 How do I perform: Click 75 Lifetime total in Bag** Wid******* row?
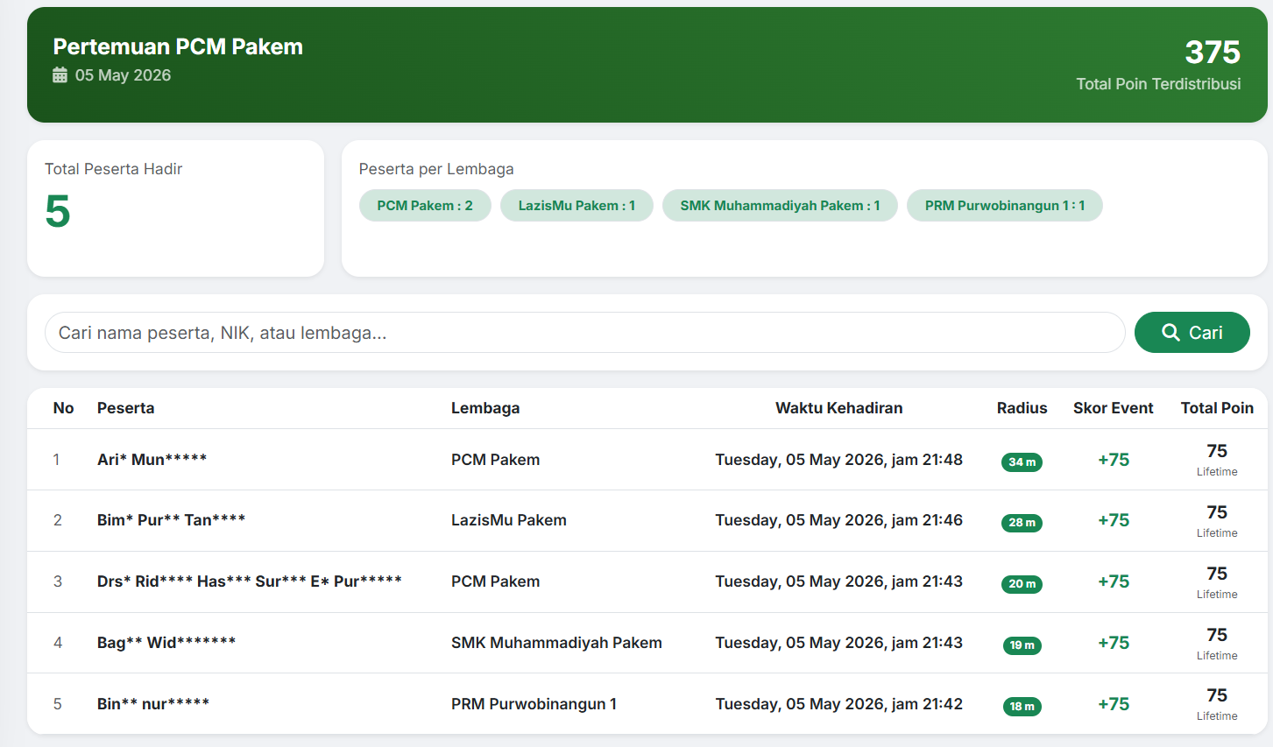pyautogui.click(x=1217, y=644)
